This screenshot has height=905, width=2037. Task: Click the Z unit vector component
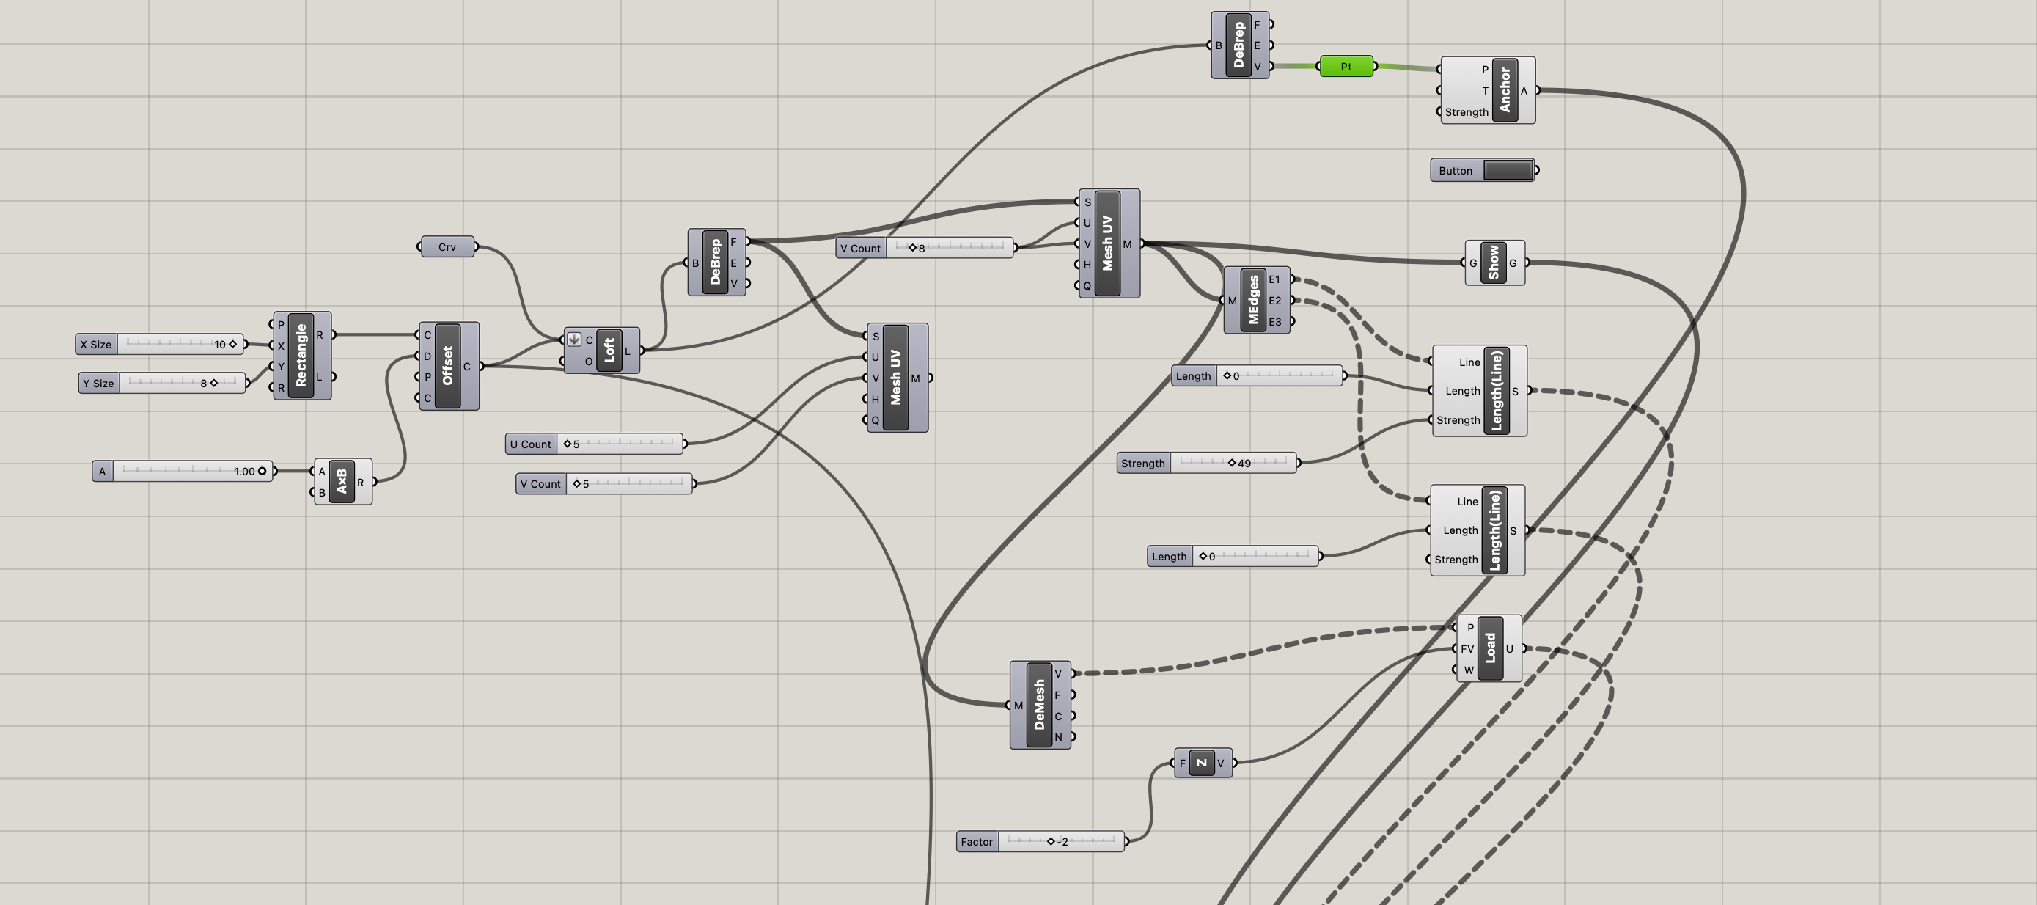(x=1201, y=763)
